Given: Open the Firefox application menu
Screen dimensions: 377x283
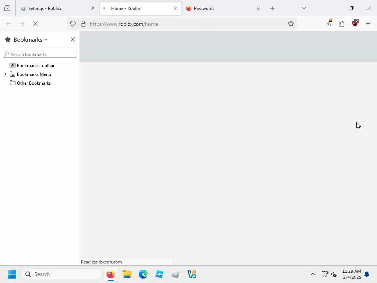Looking at the screenshot, I should click(x=368, y=24).
